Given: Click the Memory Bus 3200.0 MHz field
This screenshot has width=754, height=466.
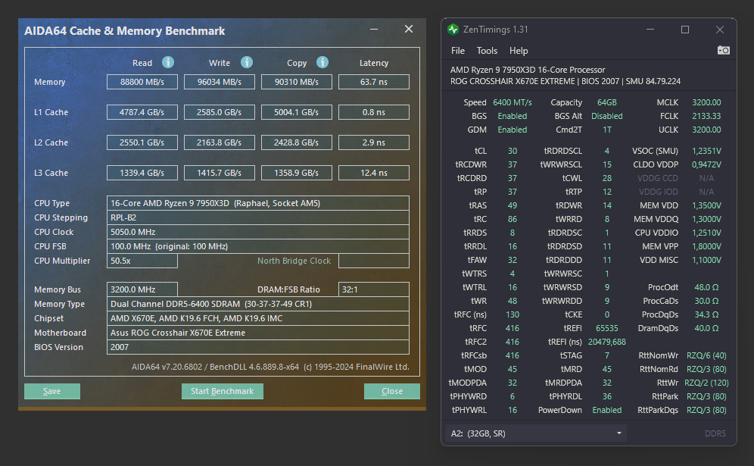Looking at the screenshot, I should pyautogui.click(x=142, y=289).
